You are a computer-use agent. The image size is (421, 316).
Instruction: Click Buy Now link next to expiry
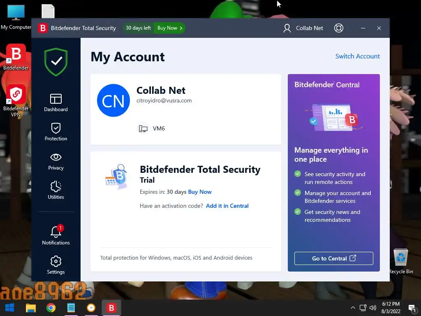[x=200, y=192]
